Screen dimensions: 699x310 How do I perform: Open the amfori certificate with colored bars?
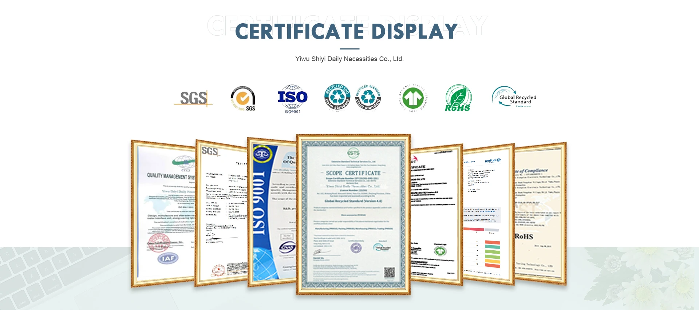[488, 215]
